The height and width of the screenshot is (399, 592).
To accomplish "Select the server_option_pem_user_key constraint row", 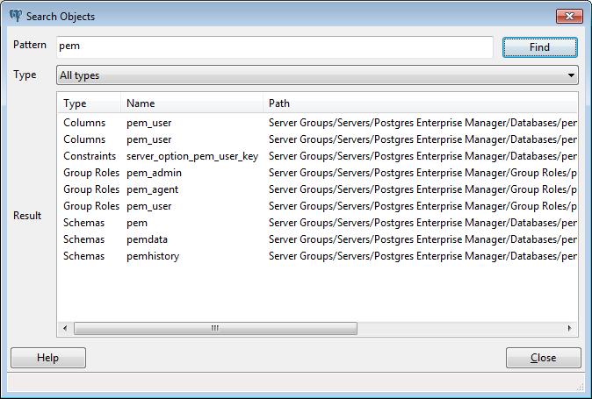I will pos(191,156).
